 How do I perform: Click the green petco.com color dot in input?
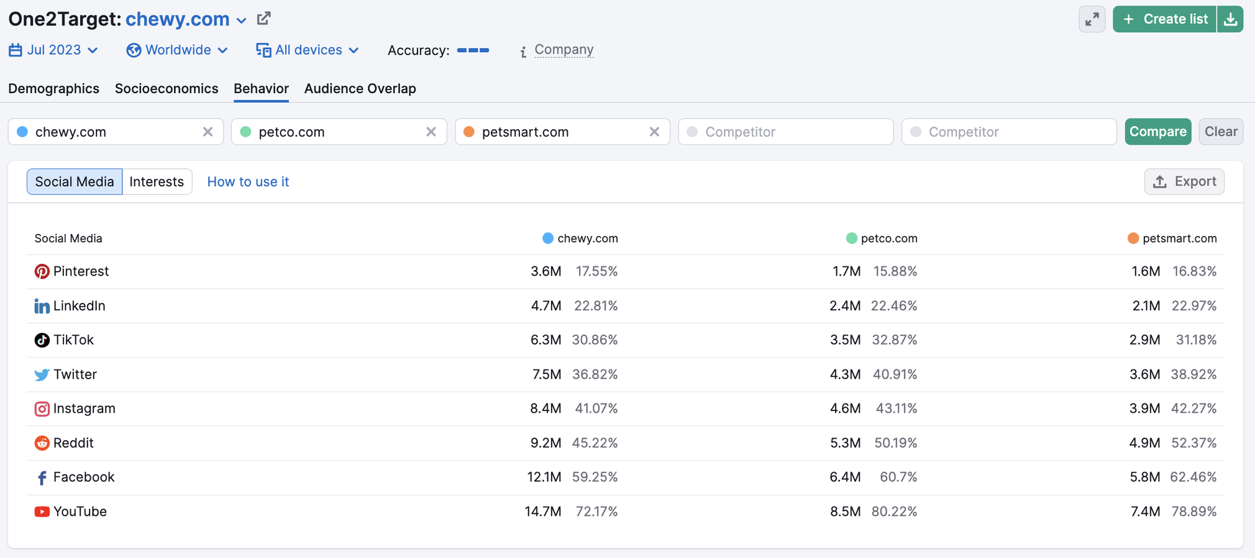[245, 132]
